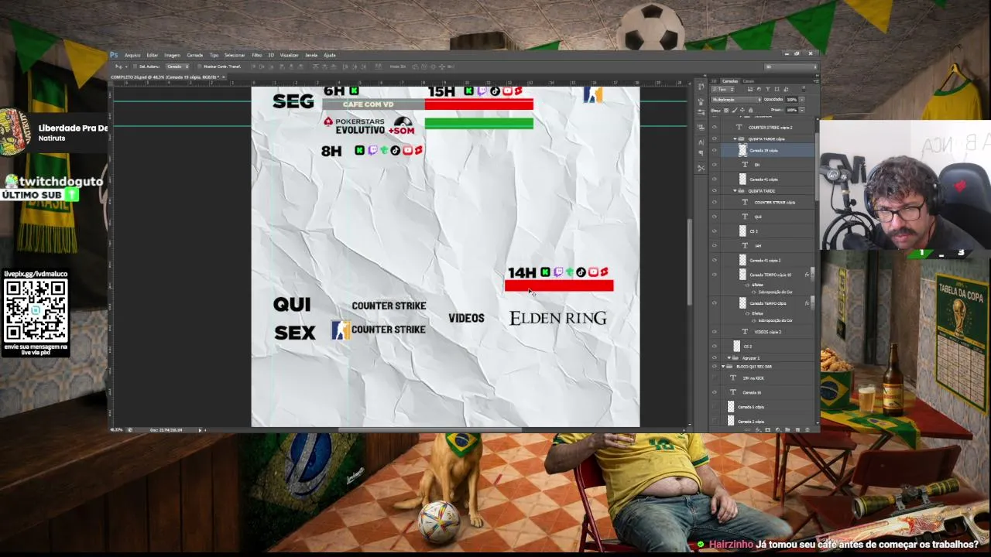Select the COUNTER STRIKE cópia layer
The width and height of the screenshot is (991, 557).
coord(774,203)
